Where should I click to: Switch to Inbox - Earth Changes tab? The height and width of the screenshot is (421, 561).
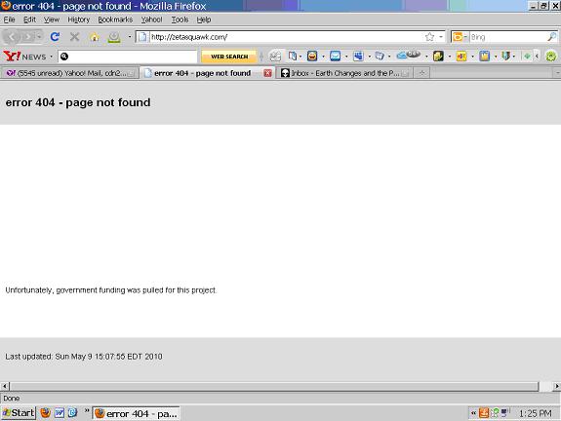344,73
